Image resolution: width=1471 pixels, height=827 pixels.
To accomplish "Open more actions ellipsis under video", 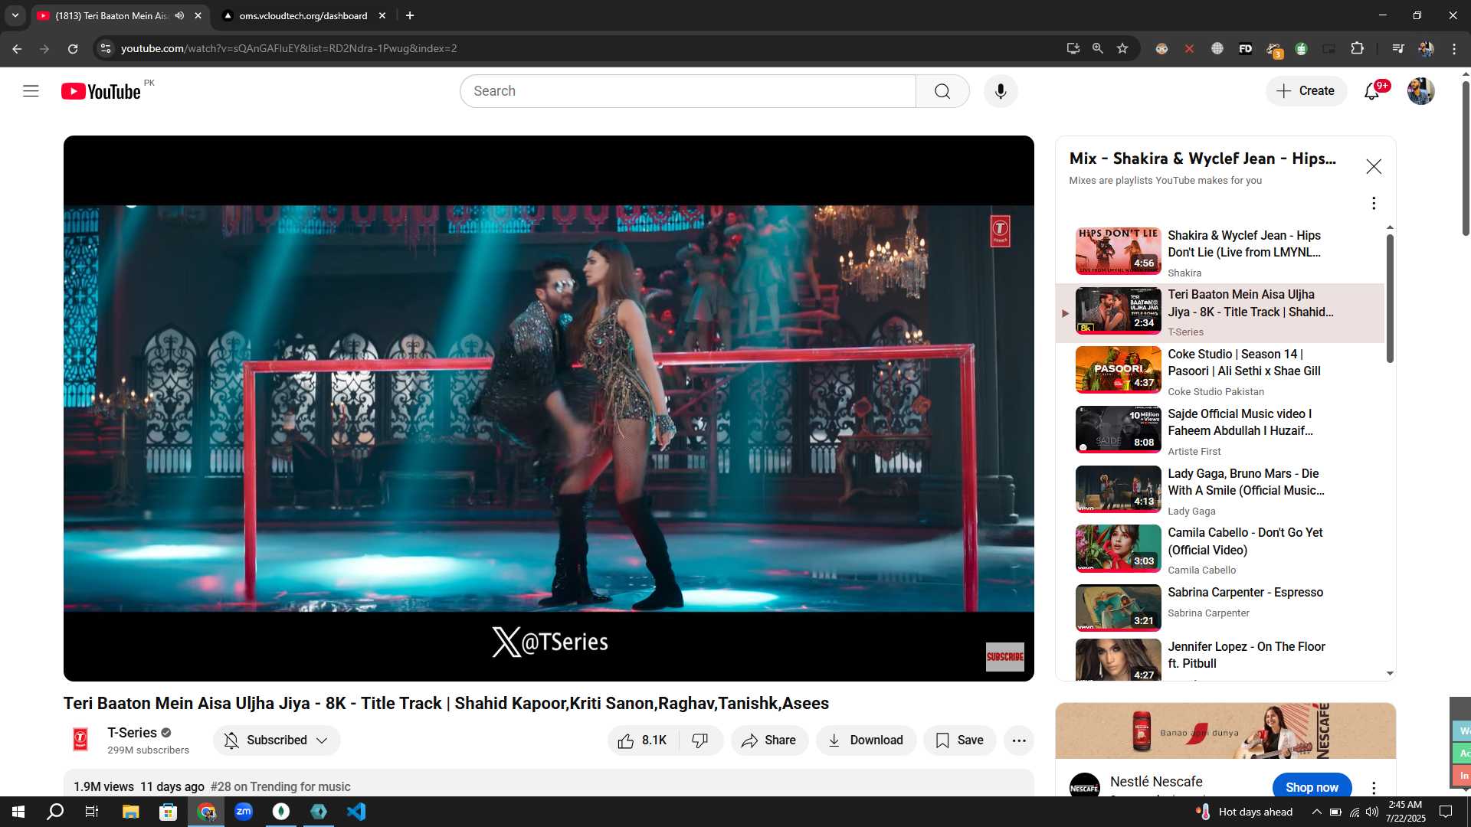I will point(1019,740).
